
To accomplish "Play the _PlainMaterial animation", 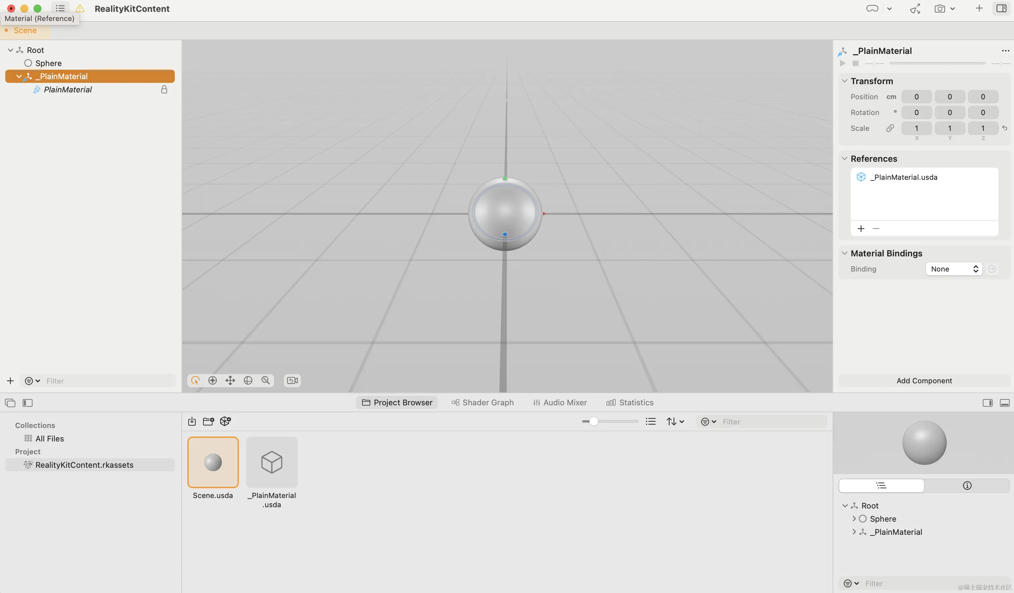I will (842, 63).
